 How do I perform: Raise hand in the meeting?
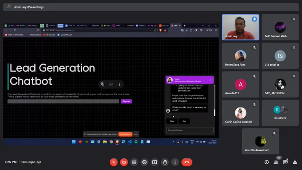(x=165, y=162)
